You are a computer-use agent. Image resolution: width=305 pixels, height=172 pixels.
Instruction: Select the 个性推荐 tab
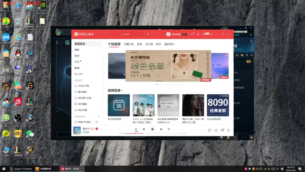pyautogui.click(x=114, y=44)
